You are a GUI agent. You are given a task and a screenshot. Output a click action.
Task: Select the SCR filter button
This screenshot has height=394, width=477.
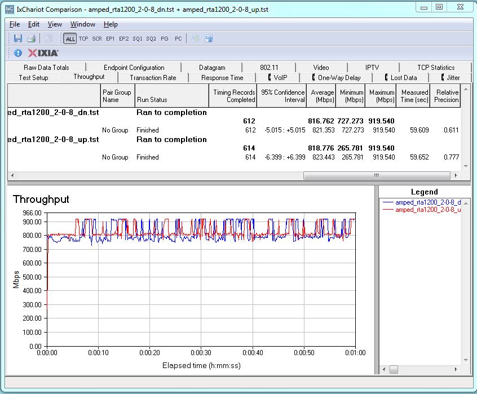click(x=97, y=38)
